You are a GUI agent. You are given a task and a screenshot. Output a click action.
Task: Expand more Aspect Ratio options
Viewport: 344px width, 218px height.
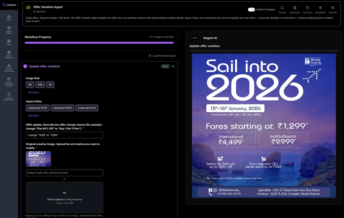(34, 116)
